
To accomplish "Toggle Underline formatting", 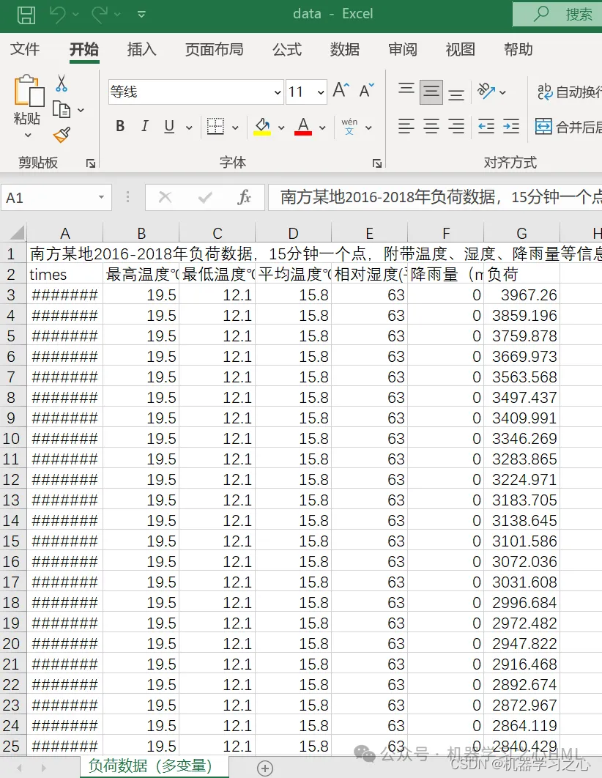I will (169, 127).
